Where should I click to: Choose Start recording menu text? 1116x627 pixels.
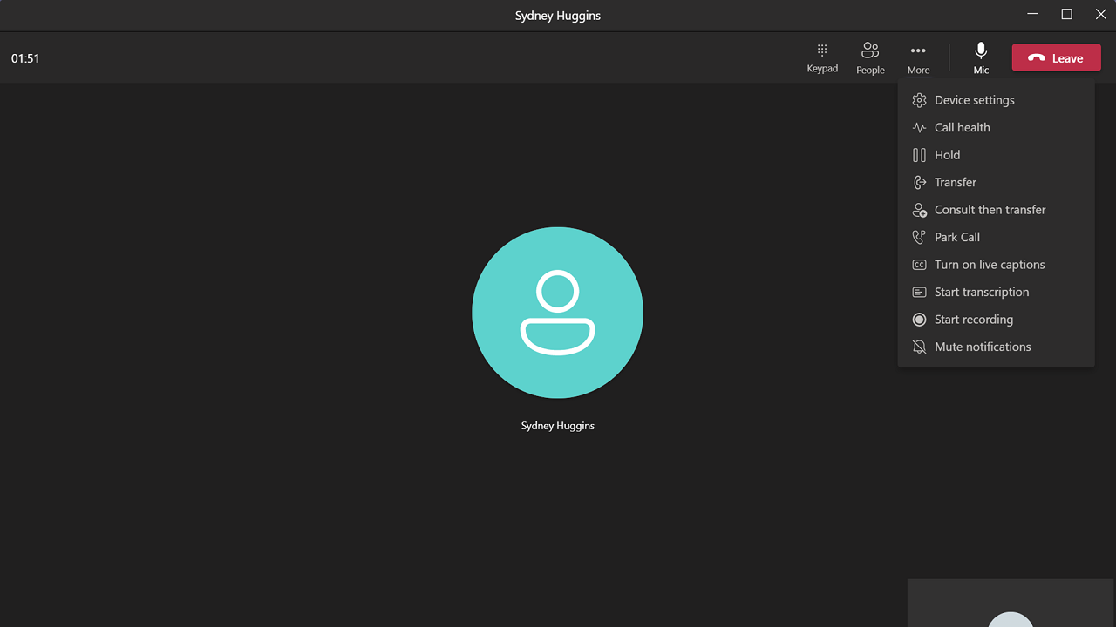(974, 320)
